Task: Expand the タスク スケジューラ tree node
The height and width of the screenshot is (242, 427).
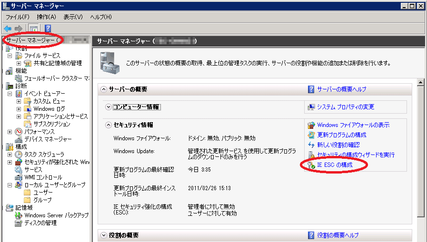Action: point(10,155)
